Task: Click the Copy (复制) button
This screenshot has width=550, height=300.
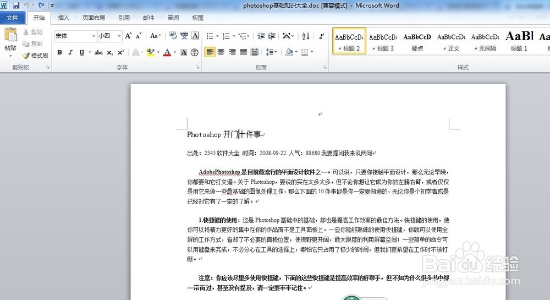Action: 32,43
